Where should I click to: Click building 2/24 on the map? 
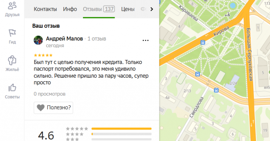click(232, 83)
